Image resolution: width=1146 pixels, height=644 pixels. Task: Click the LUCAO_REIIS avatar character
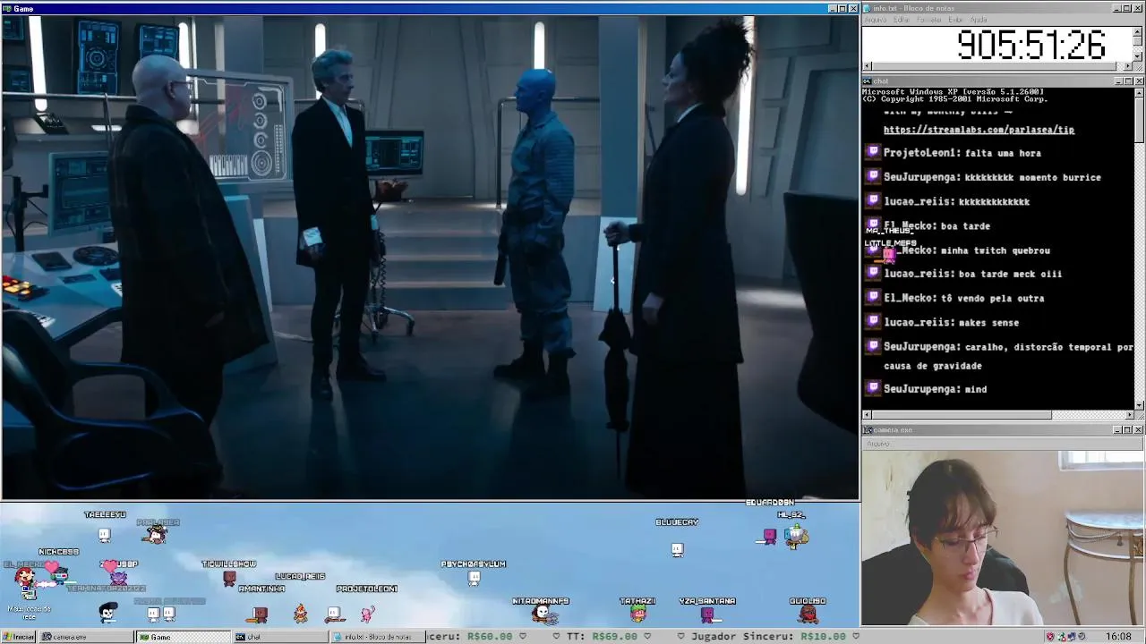point(300,614)
